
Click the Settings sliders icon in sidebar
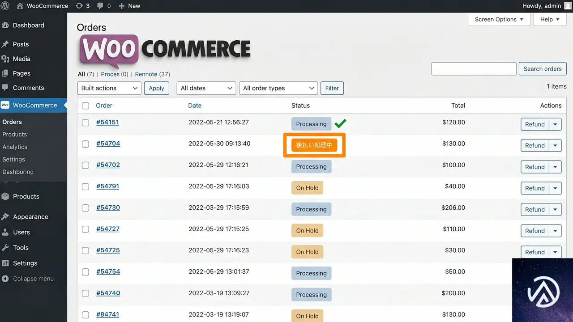[x=5, y=263]
